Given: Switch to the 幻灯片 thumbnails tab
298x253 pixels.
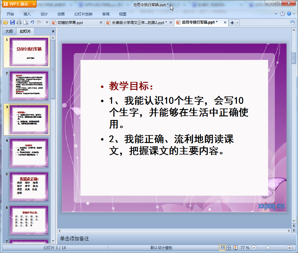Looking at the screenshot, I should [x=25, y=31].
